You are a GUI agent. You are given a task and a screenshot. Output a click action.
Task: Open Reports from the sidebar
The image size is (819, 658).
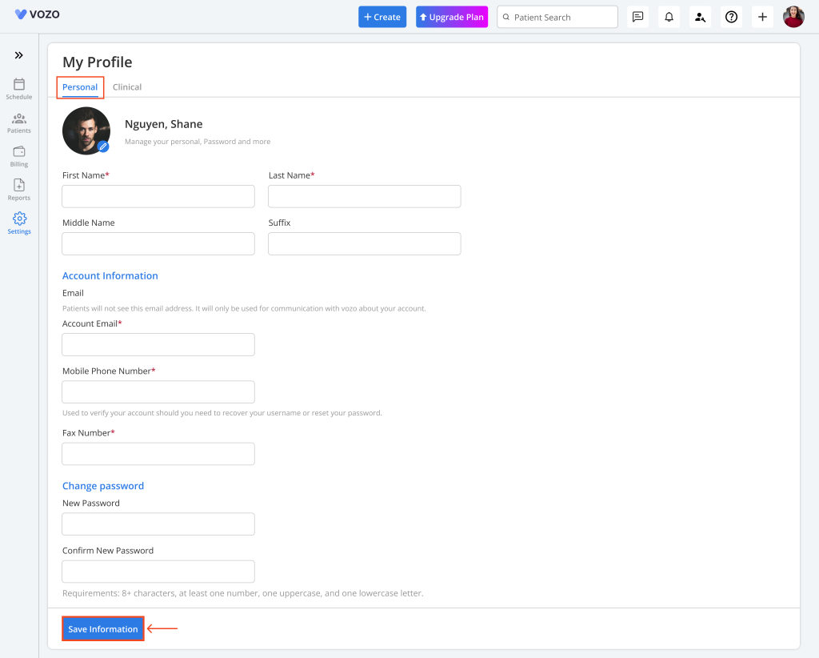(19, 186)
